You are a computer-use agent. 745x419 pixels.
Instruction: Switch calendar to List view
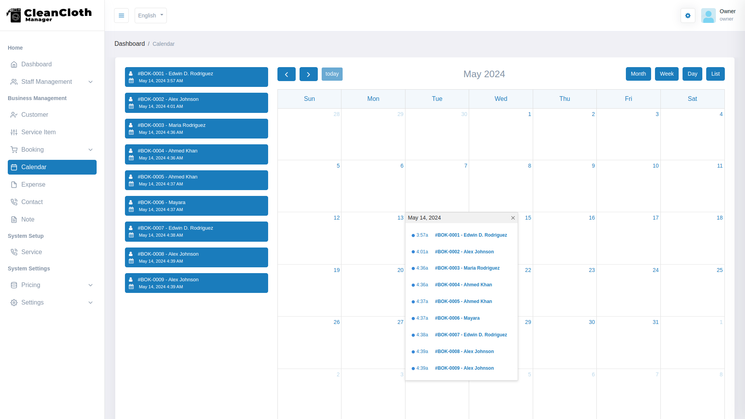pyautogui.click(x=715, y=74)
